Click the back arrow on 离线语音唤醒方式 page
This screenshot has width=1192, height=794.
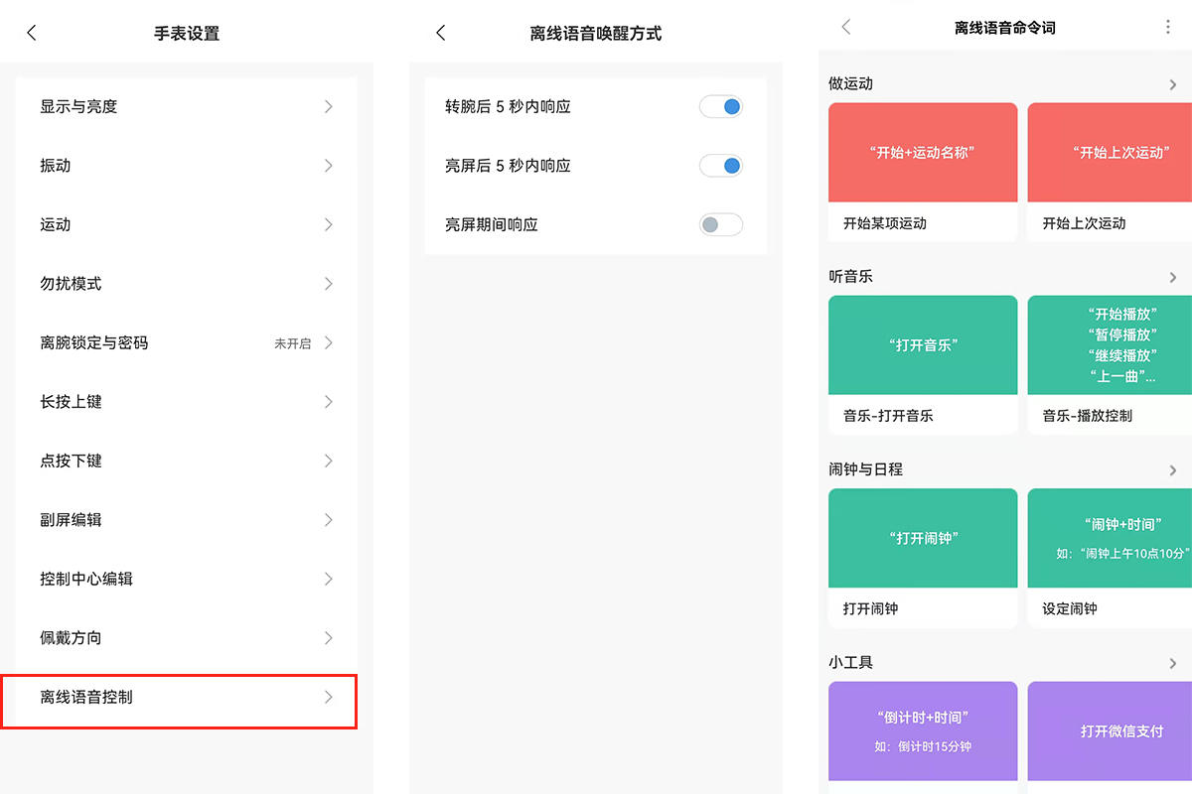440,32
